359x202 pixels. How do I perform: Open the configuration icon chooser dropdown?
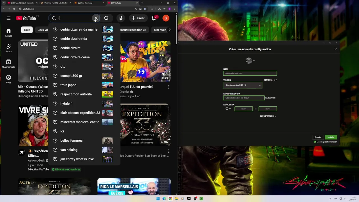(250, 61)
